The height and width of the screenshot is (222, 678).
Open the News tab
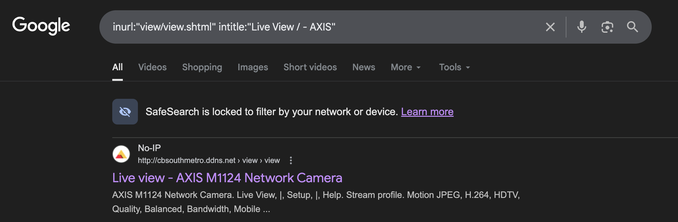(x=364, y=67)
